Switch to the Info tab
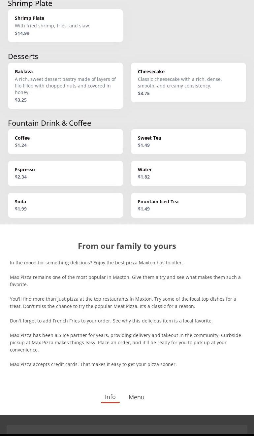Viewport: 254px width, 436px height. (110, 397)
